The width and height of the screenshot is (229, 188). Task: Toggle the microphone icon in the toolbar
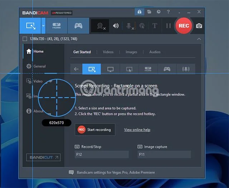tap(129, 26)
